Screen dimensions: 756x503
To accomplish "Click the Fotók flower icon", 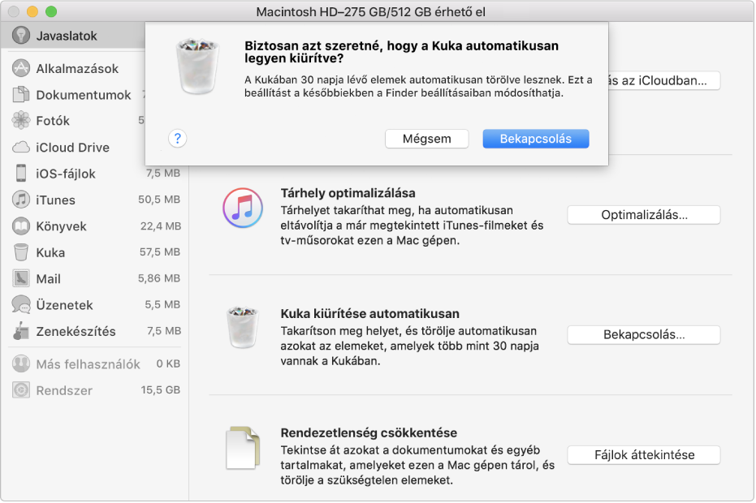I will [21, 120].
